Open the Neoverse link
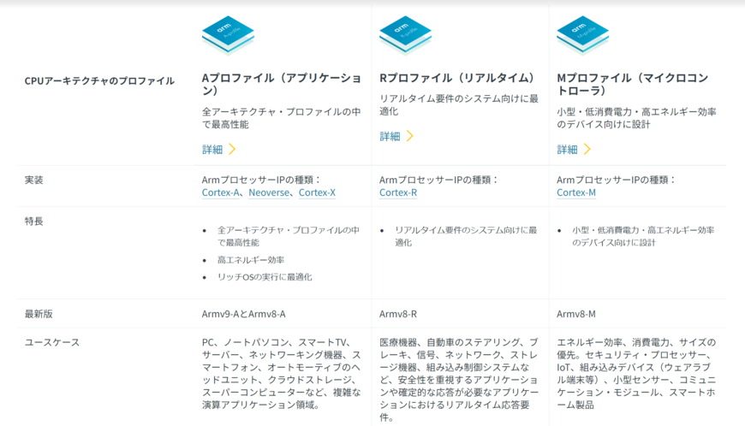This screenshot has height=426, width=745. (x=269, y=192)
